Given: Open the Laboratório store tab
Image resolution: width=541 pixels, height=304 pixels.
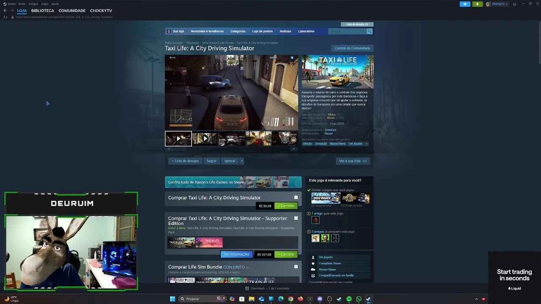Looking at the screenshot, I should coord(306,31).
